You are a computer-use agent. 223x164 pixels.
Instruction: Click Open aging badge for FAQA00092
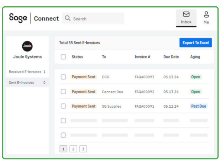[195, 92]
